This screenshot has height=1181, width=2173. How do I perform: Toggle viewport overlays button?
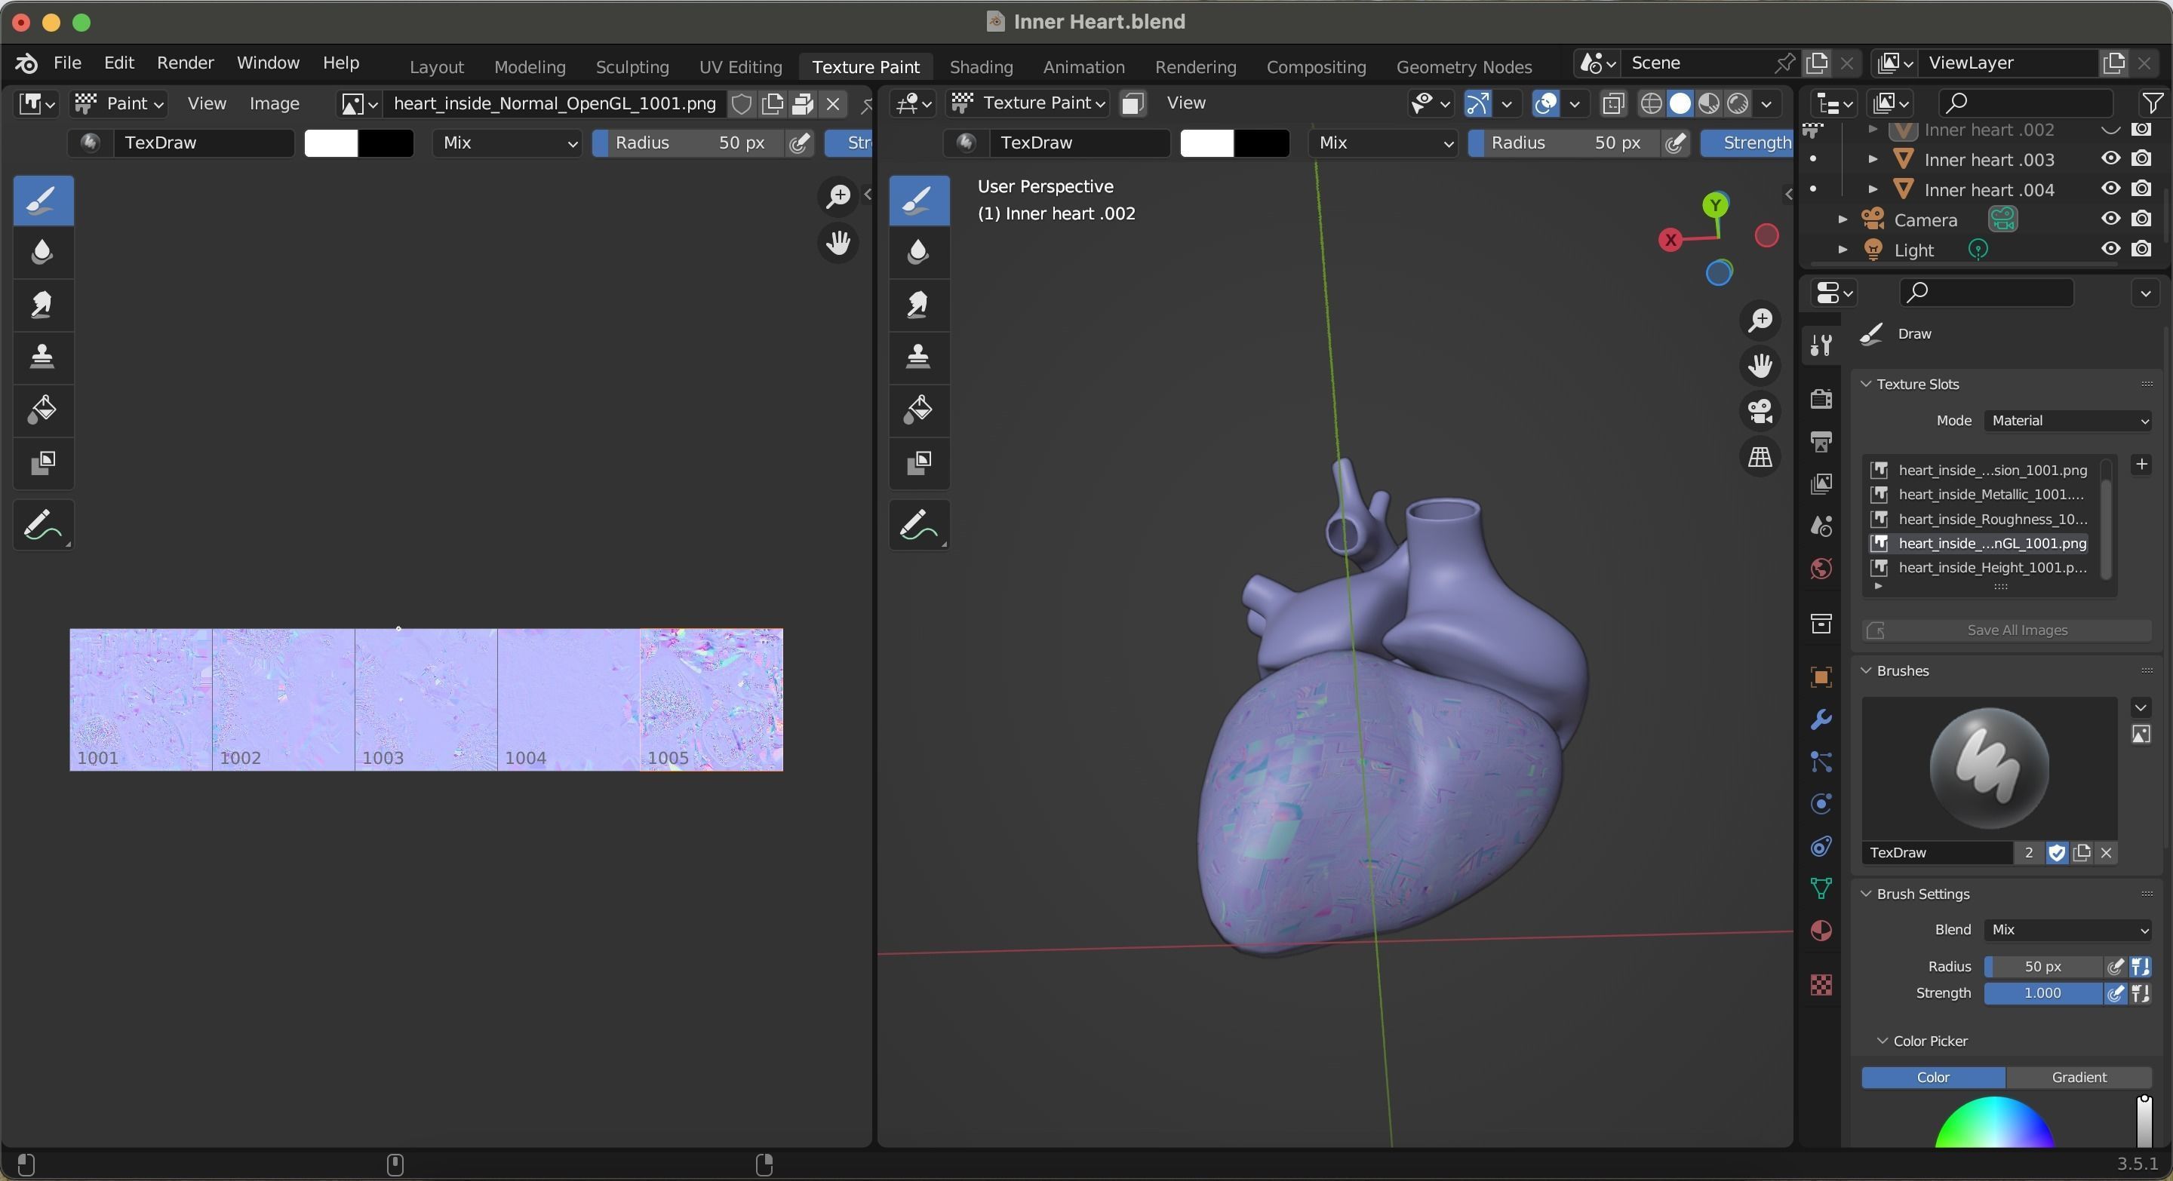(x=1545, y=103)
